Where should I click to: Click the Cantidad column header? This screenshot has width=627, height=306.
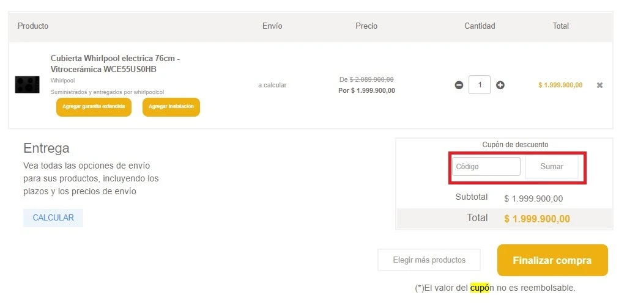click(480, 26)
